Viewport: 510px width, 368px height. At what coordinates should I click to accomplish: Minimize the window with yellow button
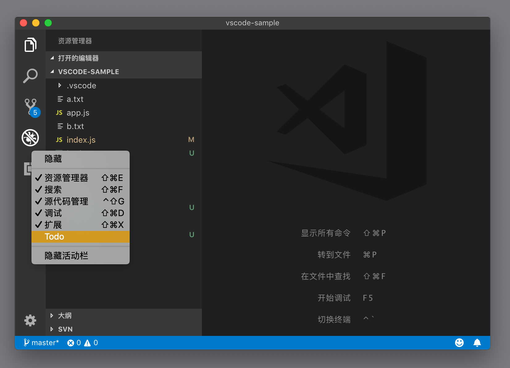[36, 23]
